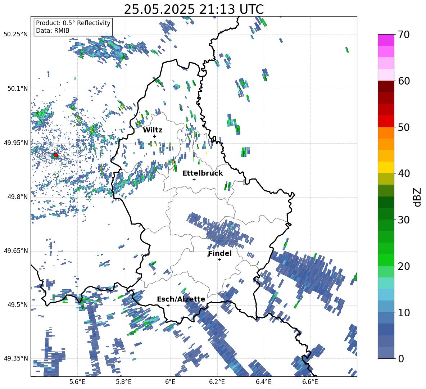Click the 50.25°N latitude label
426x389 pixels.
[x=16, y=35]
